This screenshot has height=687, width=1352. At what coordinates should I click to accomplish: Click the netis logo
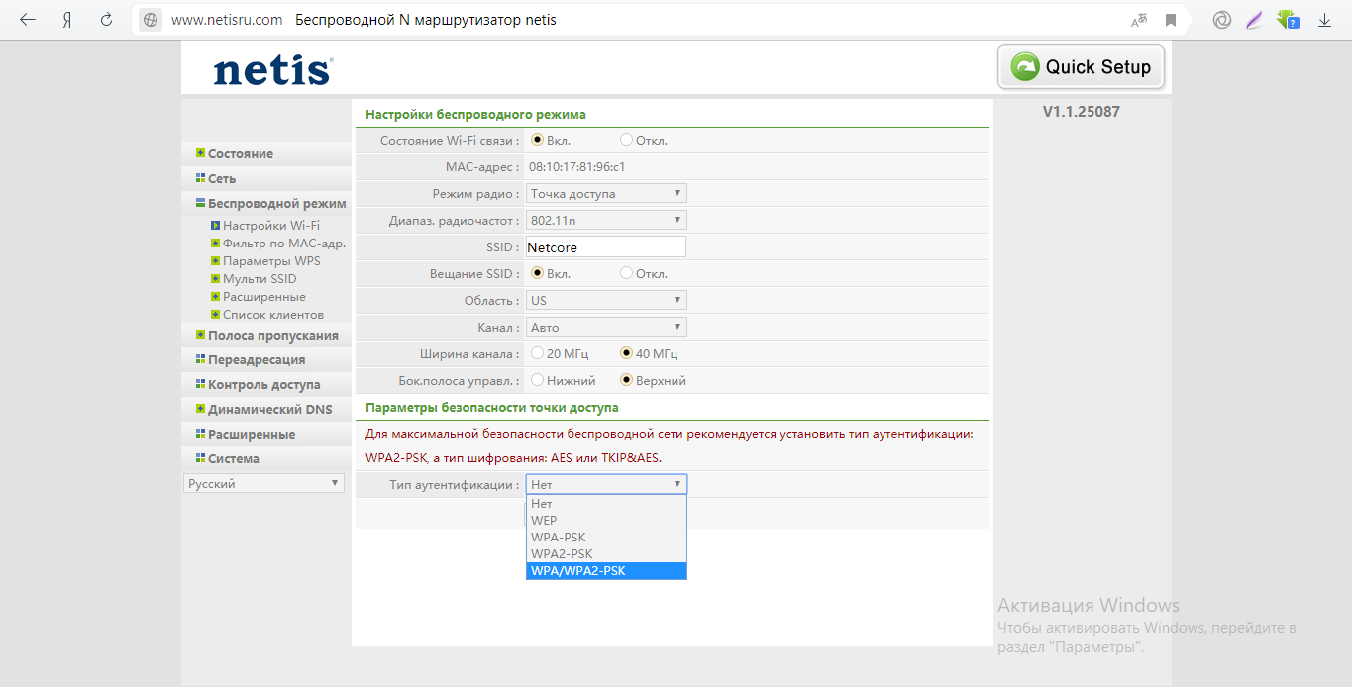coord(272,70)
